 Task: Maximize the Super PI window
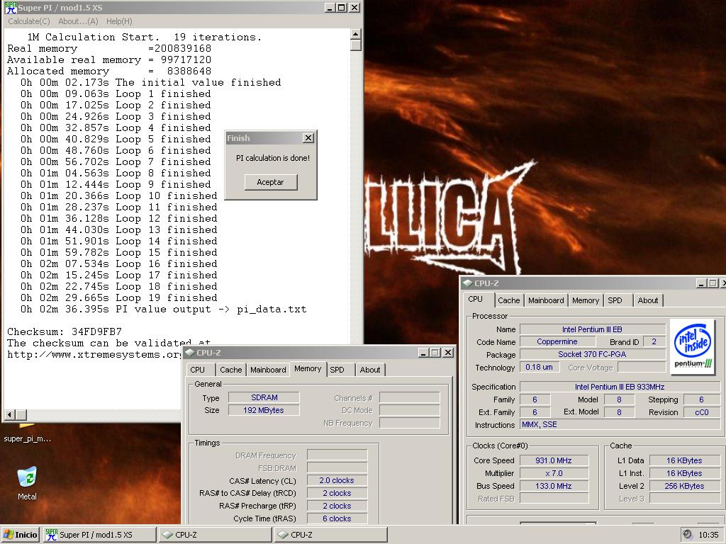341,7
